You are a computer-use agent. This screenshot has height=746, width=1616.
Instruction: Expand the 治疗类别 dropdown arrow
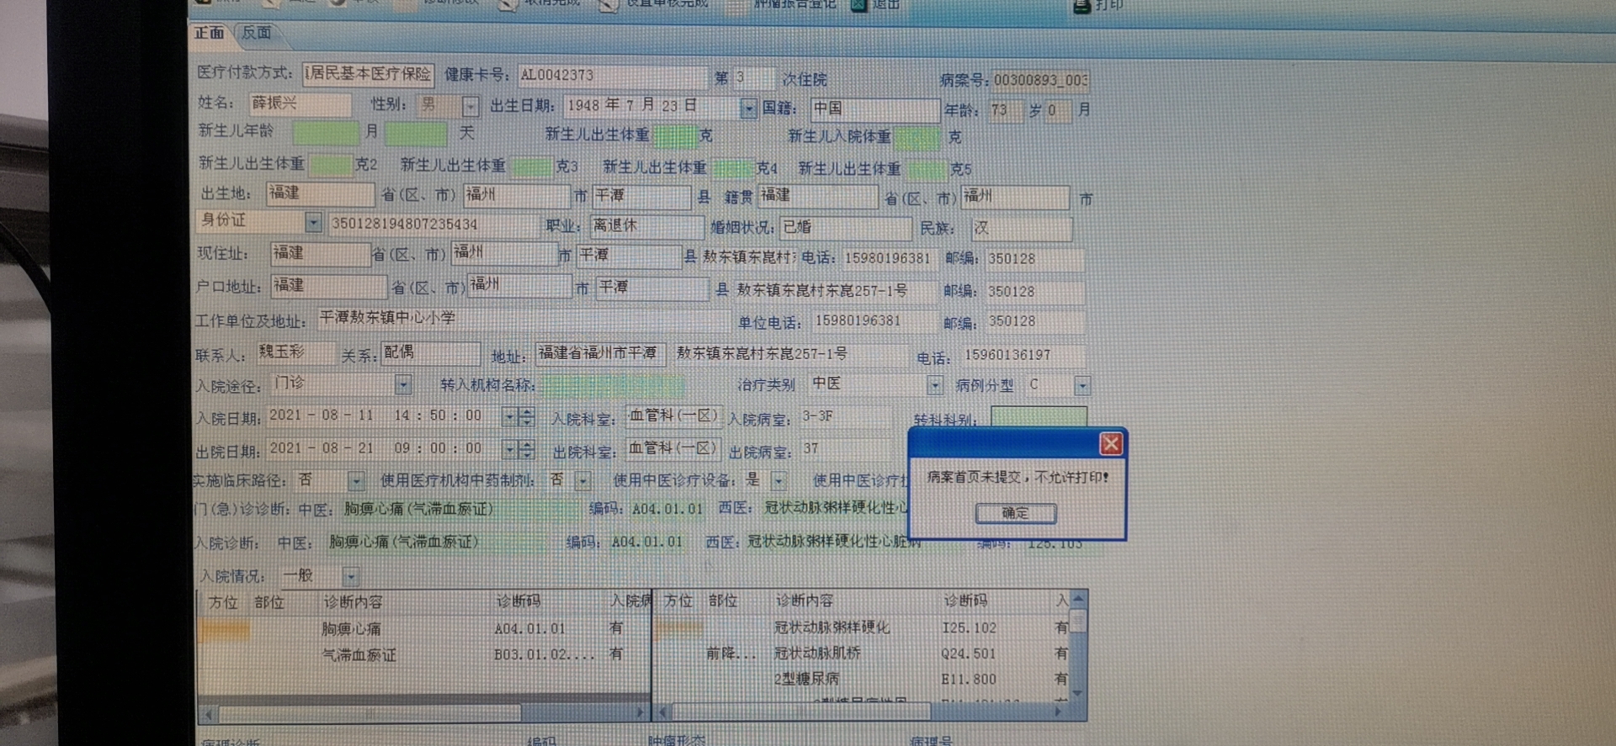(x=934, y=385)
